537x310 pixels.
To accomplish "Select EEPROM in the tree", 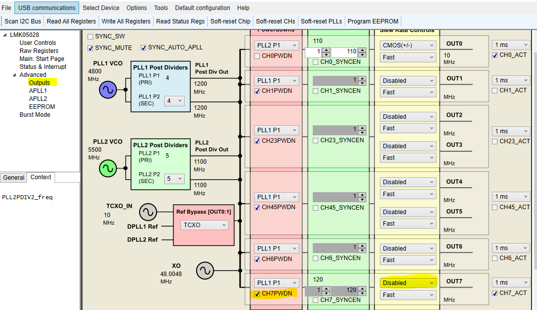I will (x=42, y=107).
